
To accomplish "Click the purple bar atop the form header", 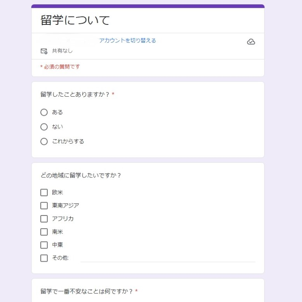I will (148, 6).
